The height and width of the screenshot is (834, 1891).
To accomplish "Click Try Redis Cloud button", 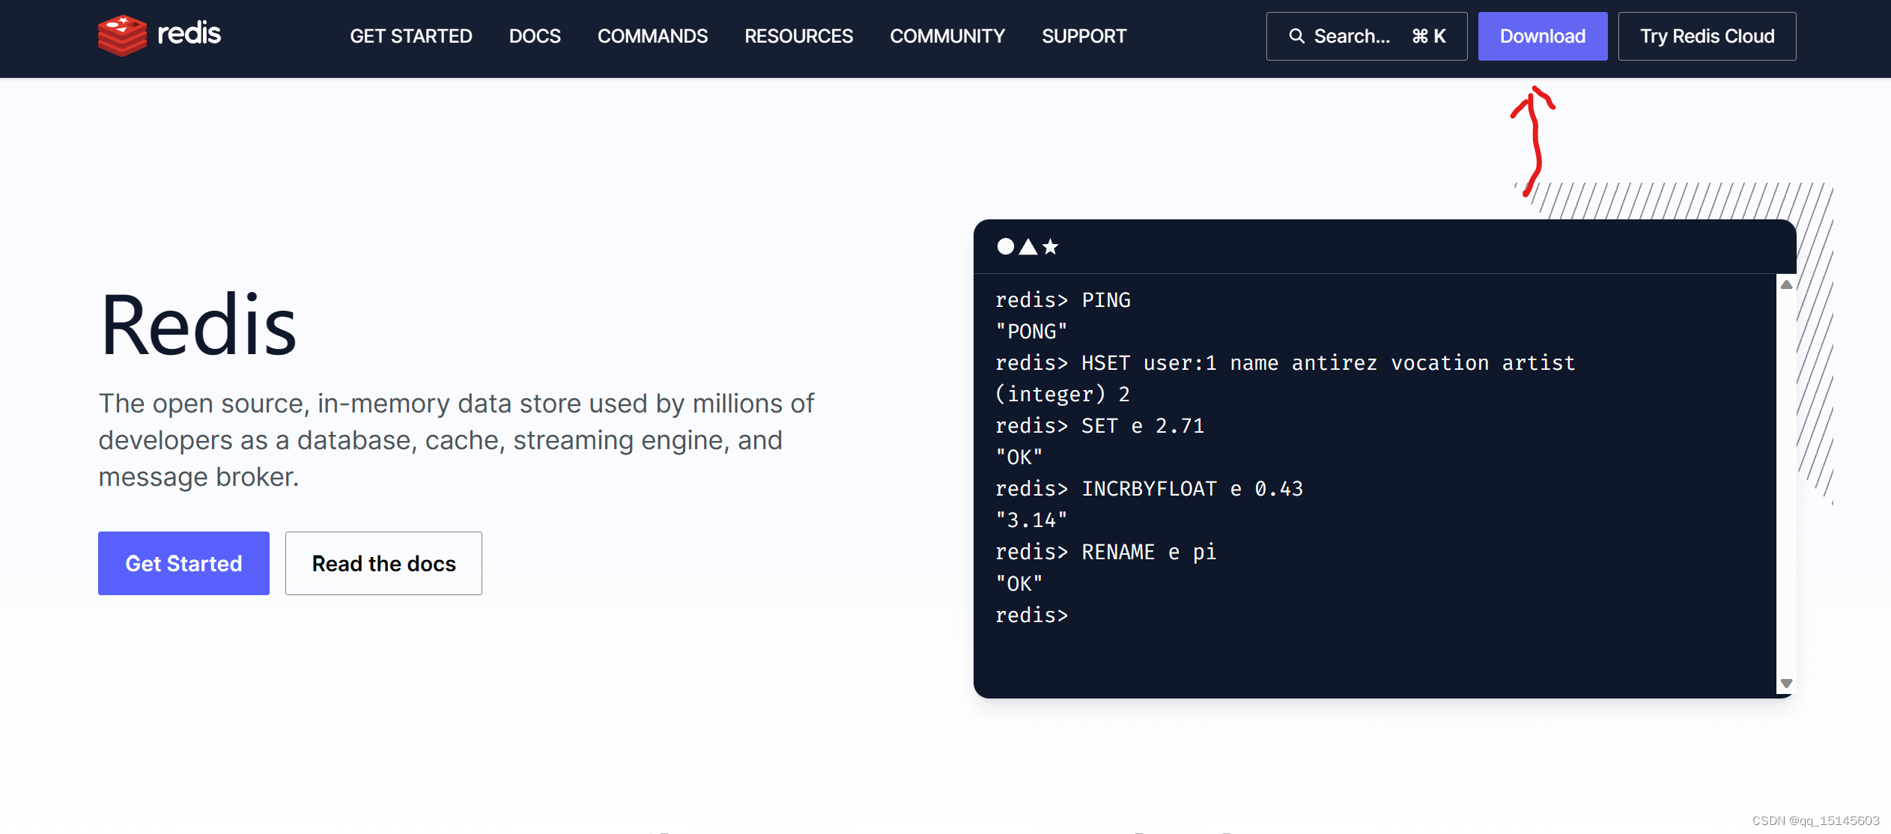I will point(1707,36).
